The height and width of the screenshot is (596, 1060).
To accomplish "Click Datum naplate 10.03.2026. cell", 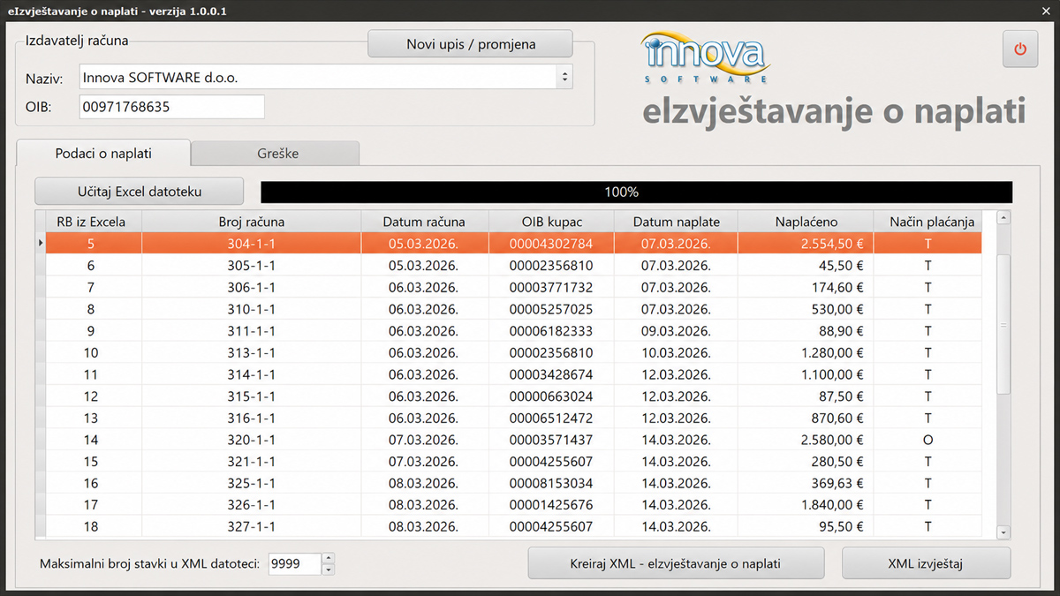I will point(676,352).
